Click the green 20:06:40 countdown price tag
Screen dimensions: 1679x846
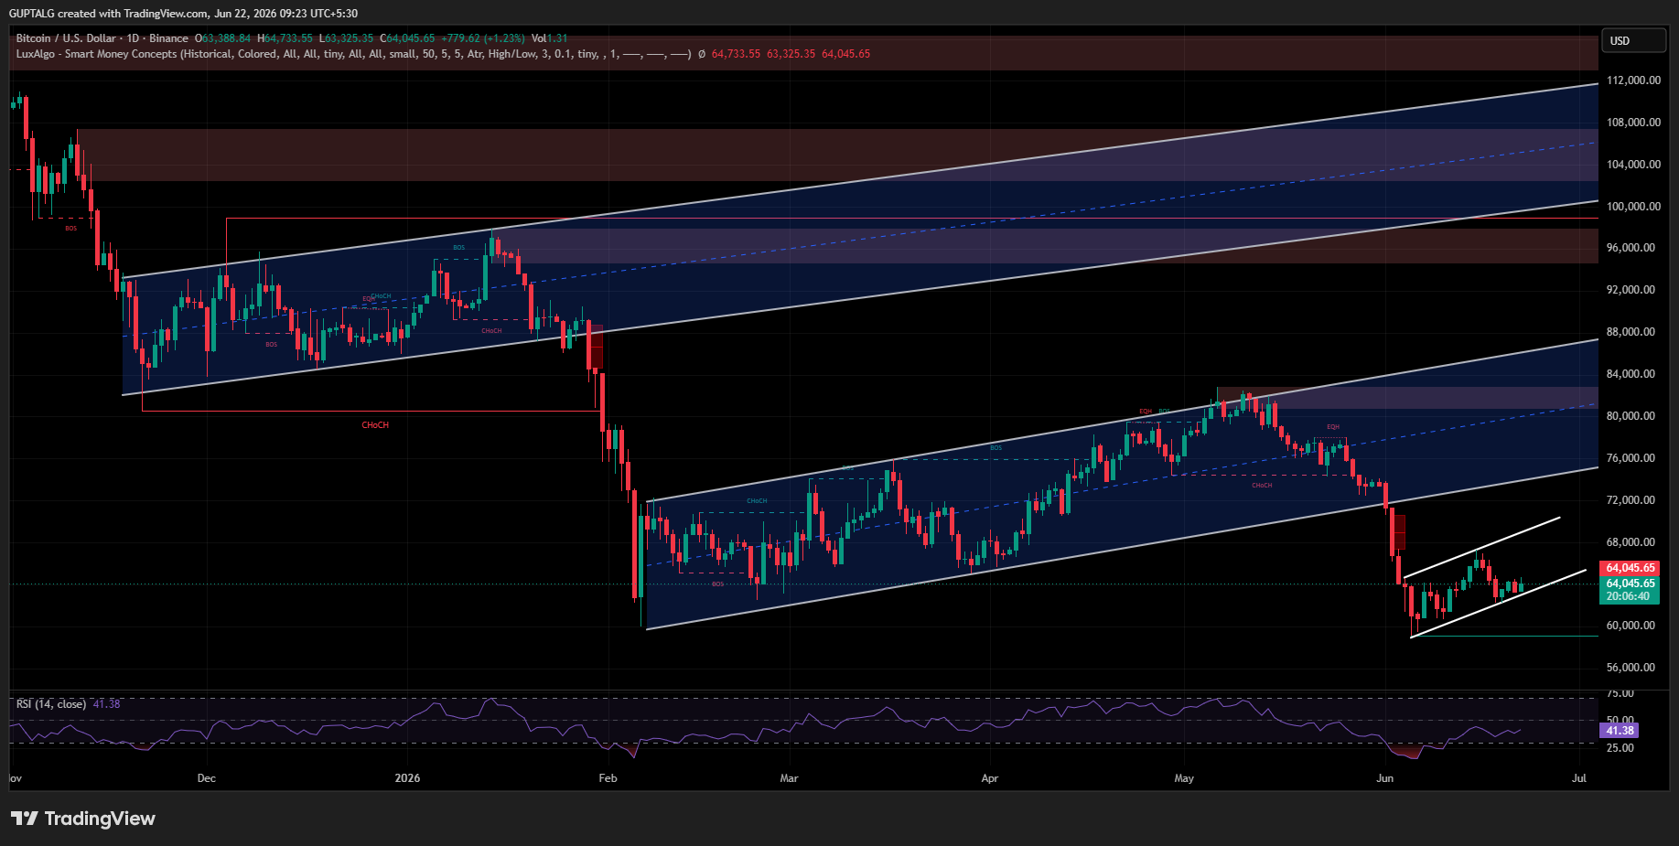(x=1631, y=590)
